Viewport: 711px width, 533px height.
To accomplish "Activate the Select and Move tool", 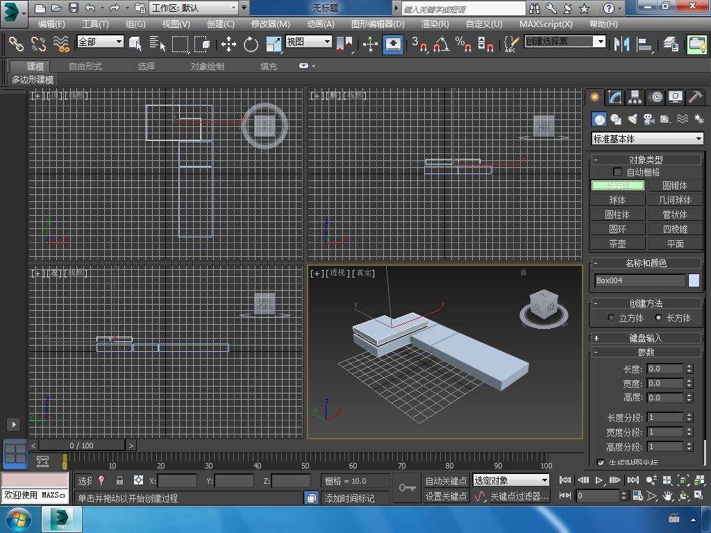I will 228,44.
